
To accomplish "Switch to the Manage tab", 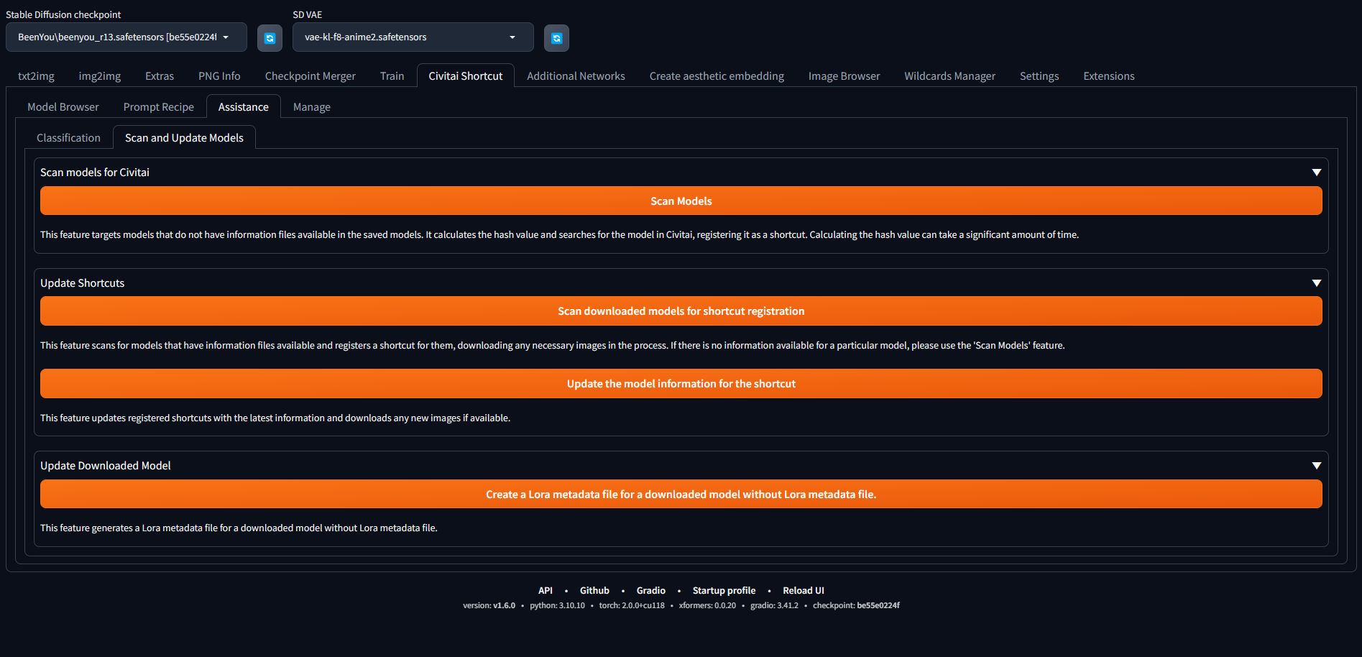I will (x=311, y=106).
